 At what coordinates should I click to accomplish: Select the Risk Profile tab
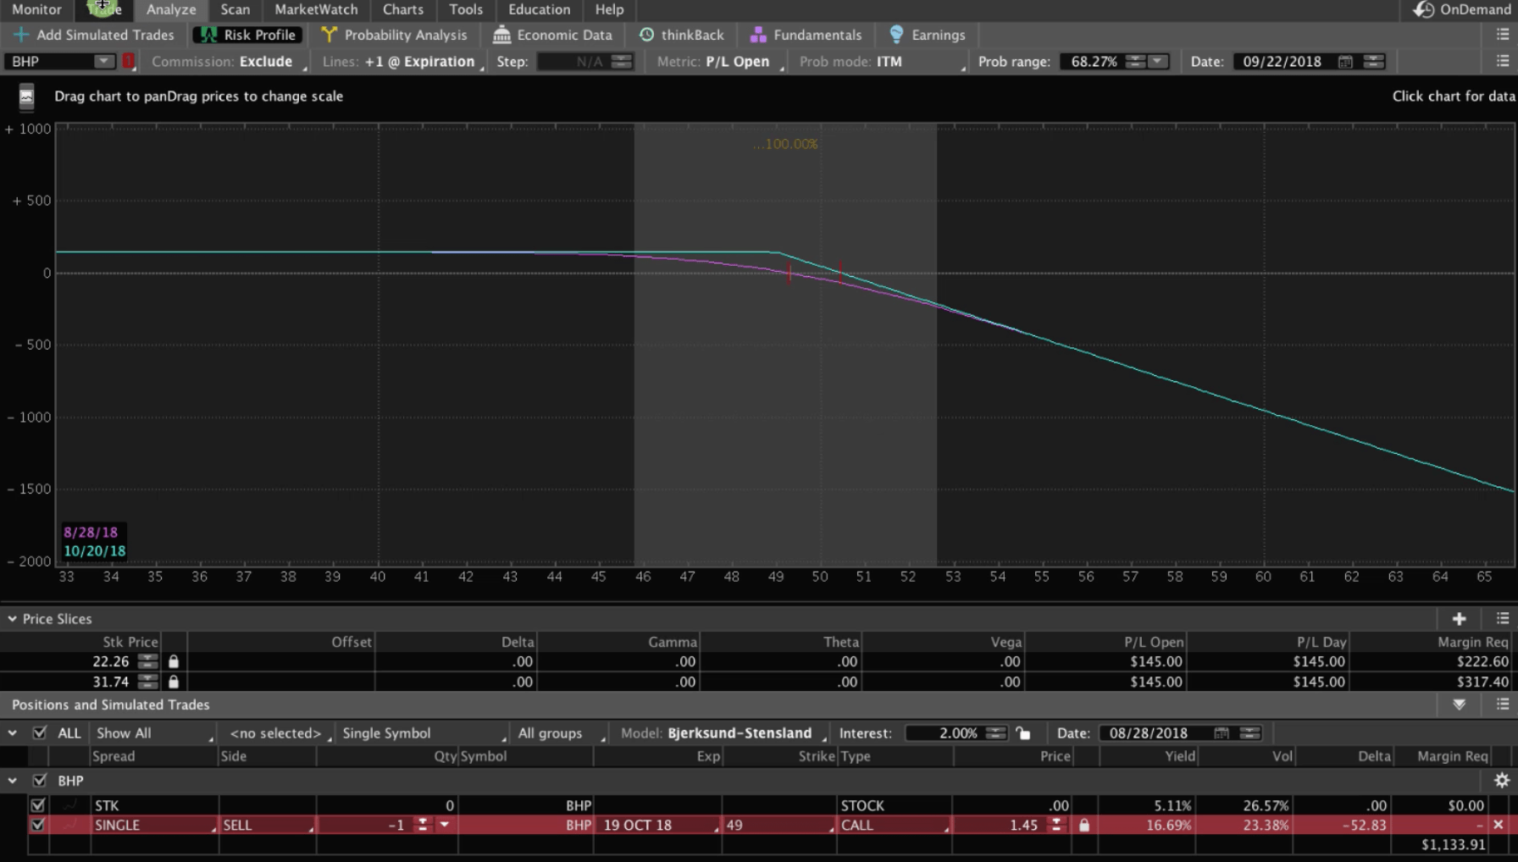pos(248,35)
